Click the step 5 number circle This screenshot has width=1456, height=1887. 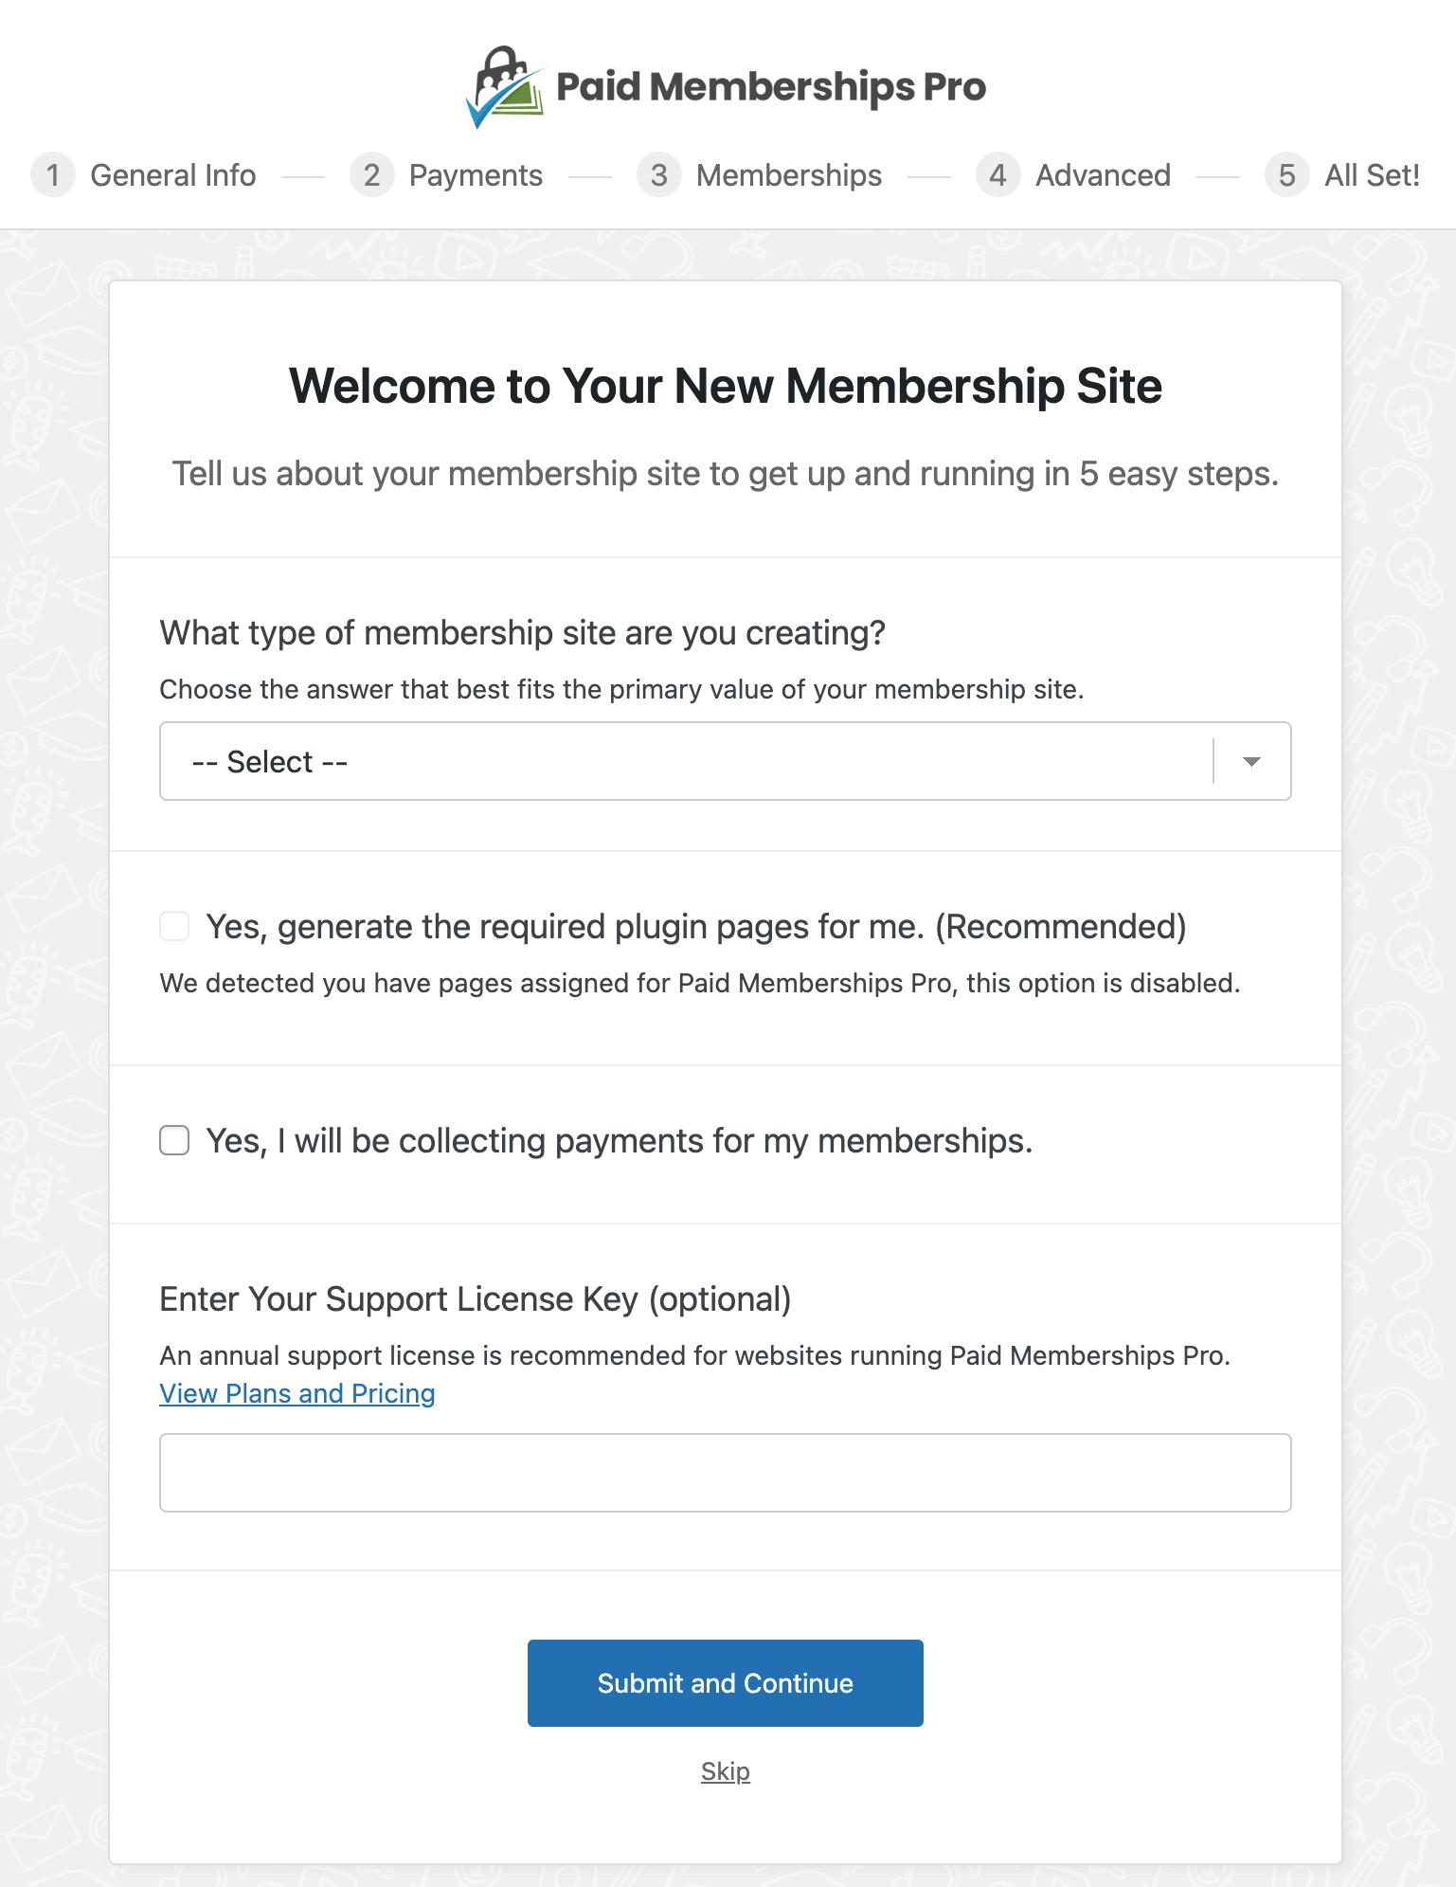click(x=1286, y=175)
